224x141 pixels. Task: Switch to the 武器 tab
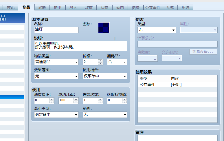click(x=42, y=8)
